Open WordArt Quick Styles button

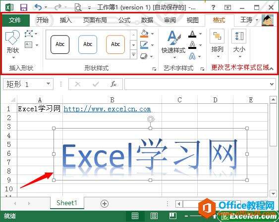coord(173,44)
